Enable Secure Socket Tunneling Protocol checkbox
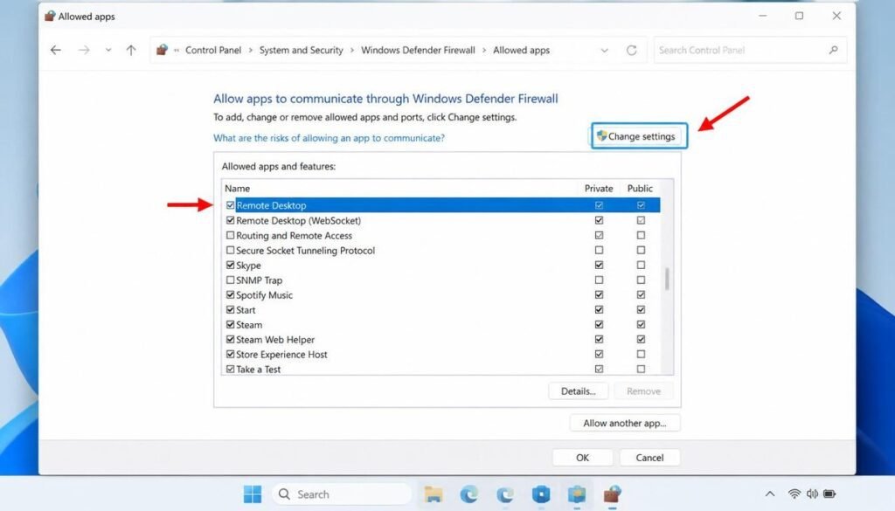Image resolution: width=895 pixels, height=511 pixels. [230, 250]
